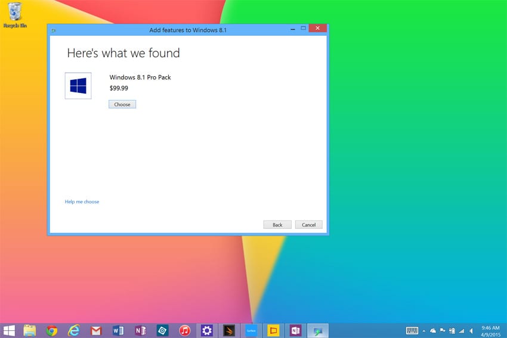This screenshot has width=507, height=338.
Task: Open the Help me choose link
Action: (82, 201)
